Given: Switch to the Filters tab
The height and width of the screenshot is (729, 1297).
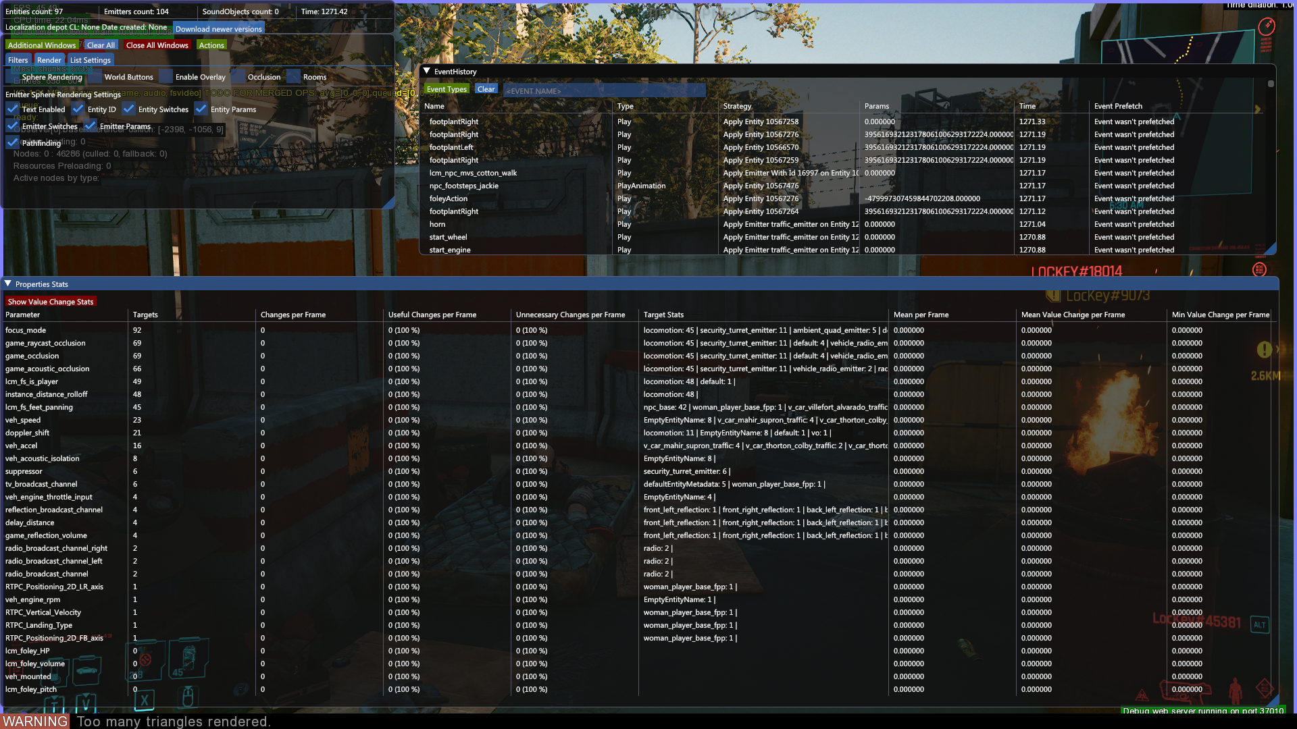Looking at the screenshot, I should [x=18, y=60].
